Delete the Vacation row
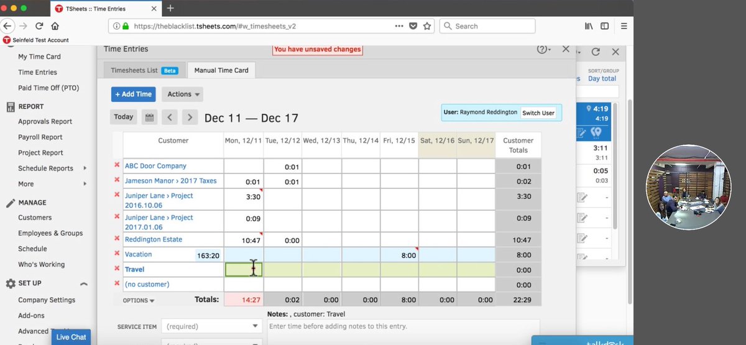Screen dimensions: 746x345 click(117, 254)
